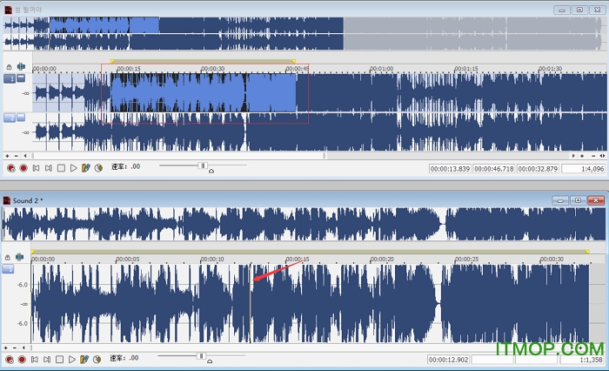The image size is (609, 371).
Task: Toggle the lock icon in upper window ruler
Action: tap(9, 67)
